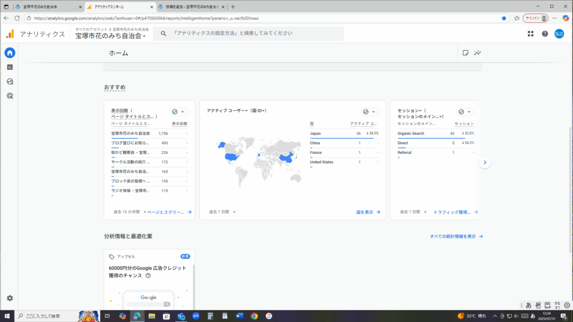Select the France row in country table
Image resolution: width=573 pixels, height=322 pixels.
point(344,153)
